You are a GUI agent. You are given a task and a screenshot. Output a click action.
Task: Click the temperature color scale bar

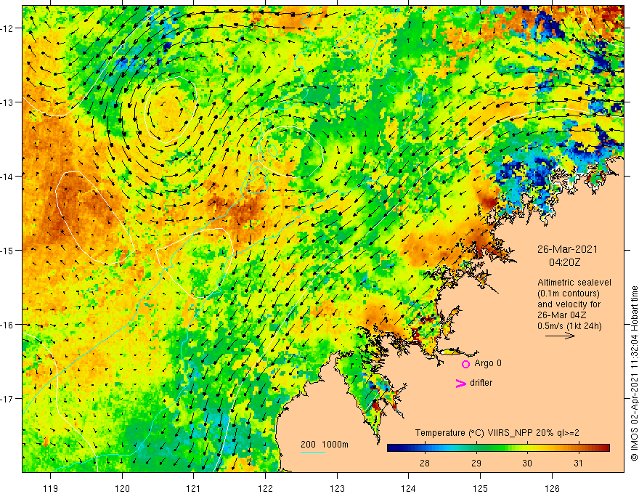(498, 448)
